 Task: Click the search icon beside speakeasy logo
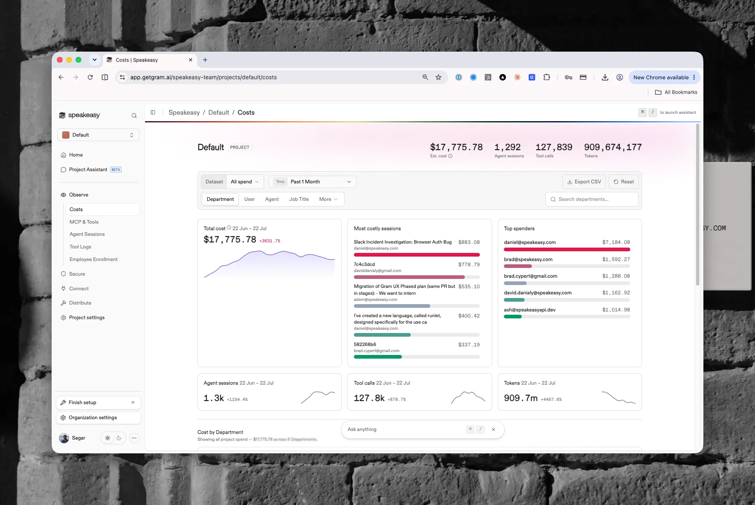134,115
